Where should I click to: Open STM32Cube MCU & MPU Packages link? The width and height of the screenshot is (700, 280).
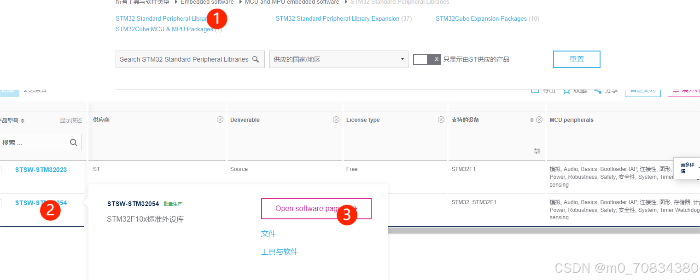coord(164,29)
